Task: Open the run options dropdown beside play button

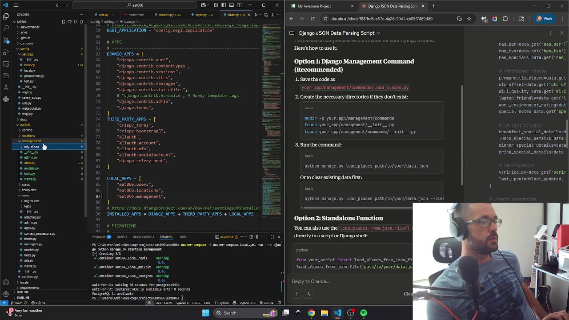Action: coord(260,15)
